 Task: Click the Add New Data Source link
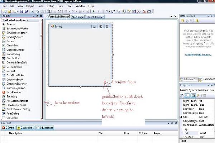[198, 55]
